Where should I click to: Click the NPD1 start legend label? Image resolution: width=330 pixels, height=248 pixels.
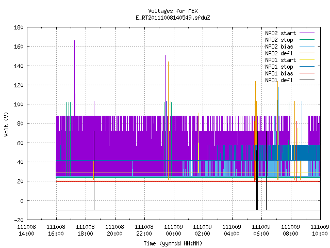point(280,60)
